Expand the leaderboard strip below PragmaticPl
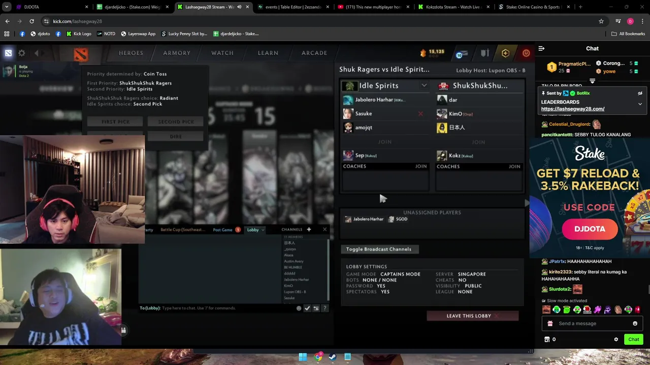The width and height of the screenshot is (650, 365). coord(592,81)
